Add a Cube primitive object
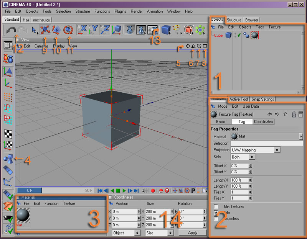Image resolution: width=307 pixels, height=239 pixels. tap(166, 30)
